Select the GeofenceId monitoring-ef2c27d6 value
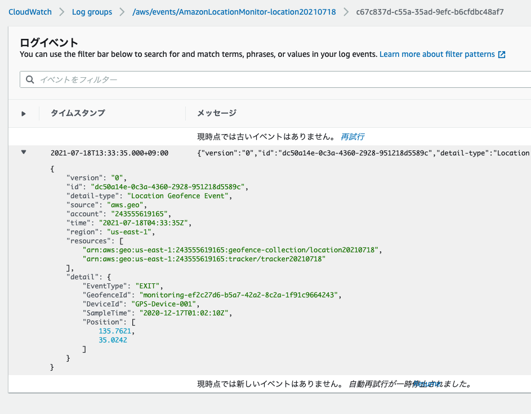This screenshot has height=414, width=531. pyautogui.click(x=239, y=295)
